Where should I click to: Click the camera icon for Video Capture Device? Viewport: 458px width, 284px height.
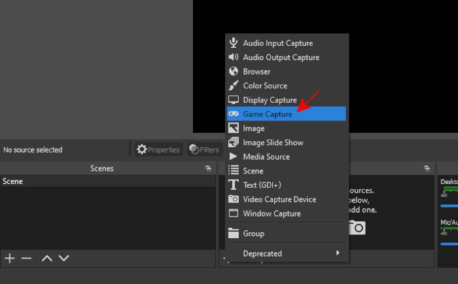click(x=233, y=199)
